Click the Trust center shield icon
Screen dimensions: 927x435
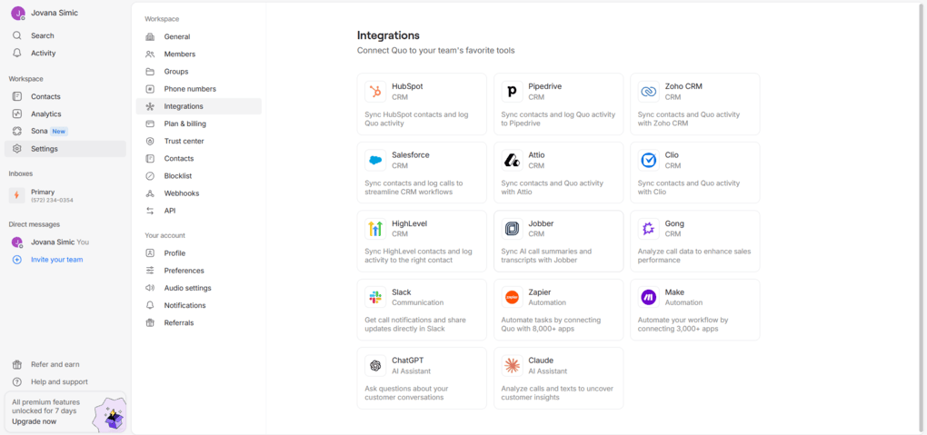click(150, 142)
